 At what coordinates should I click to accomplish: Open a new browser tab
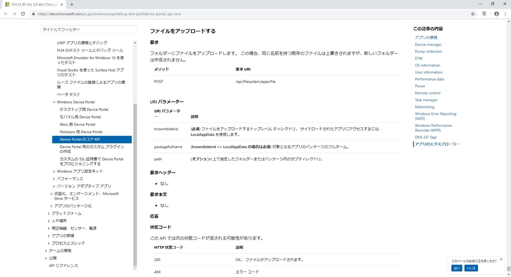(x=72, y=4)
